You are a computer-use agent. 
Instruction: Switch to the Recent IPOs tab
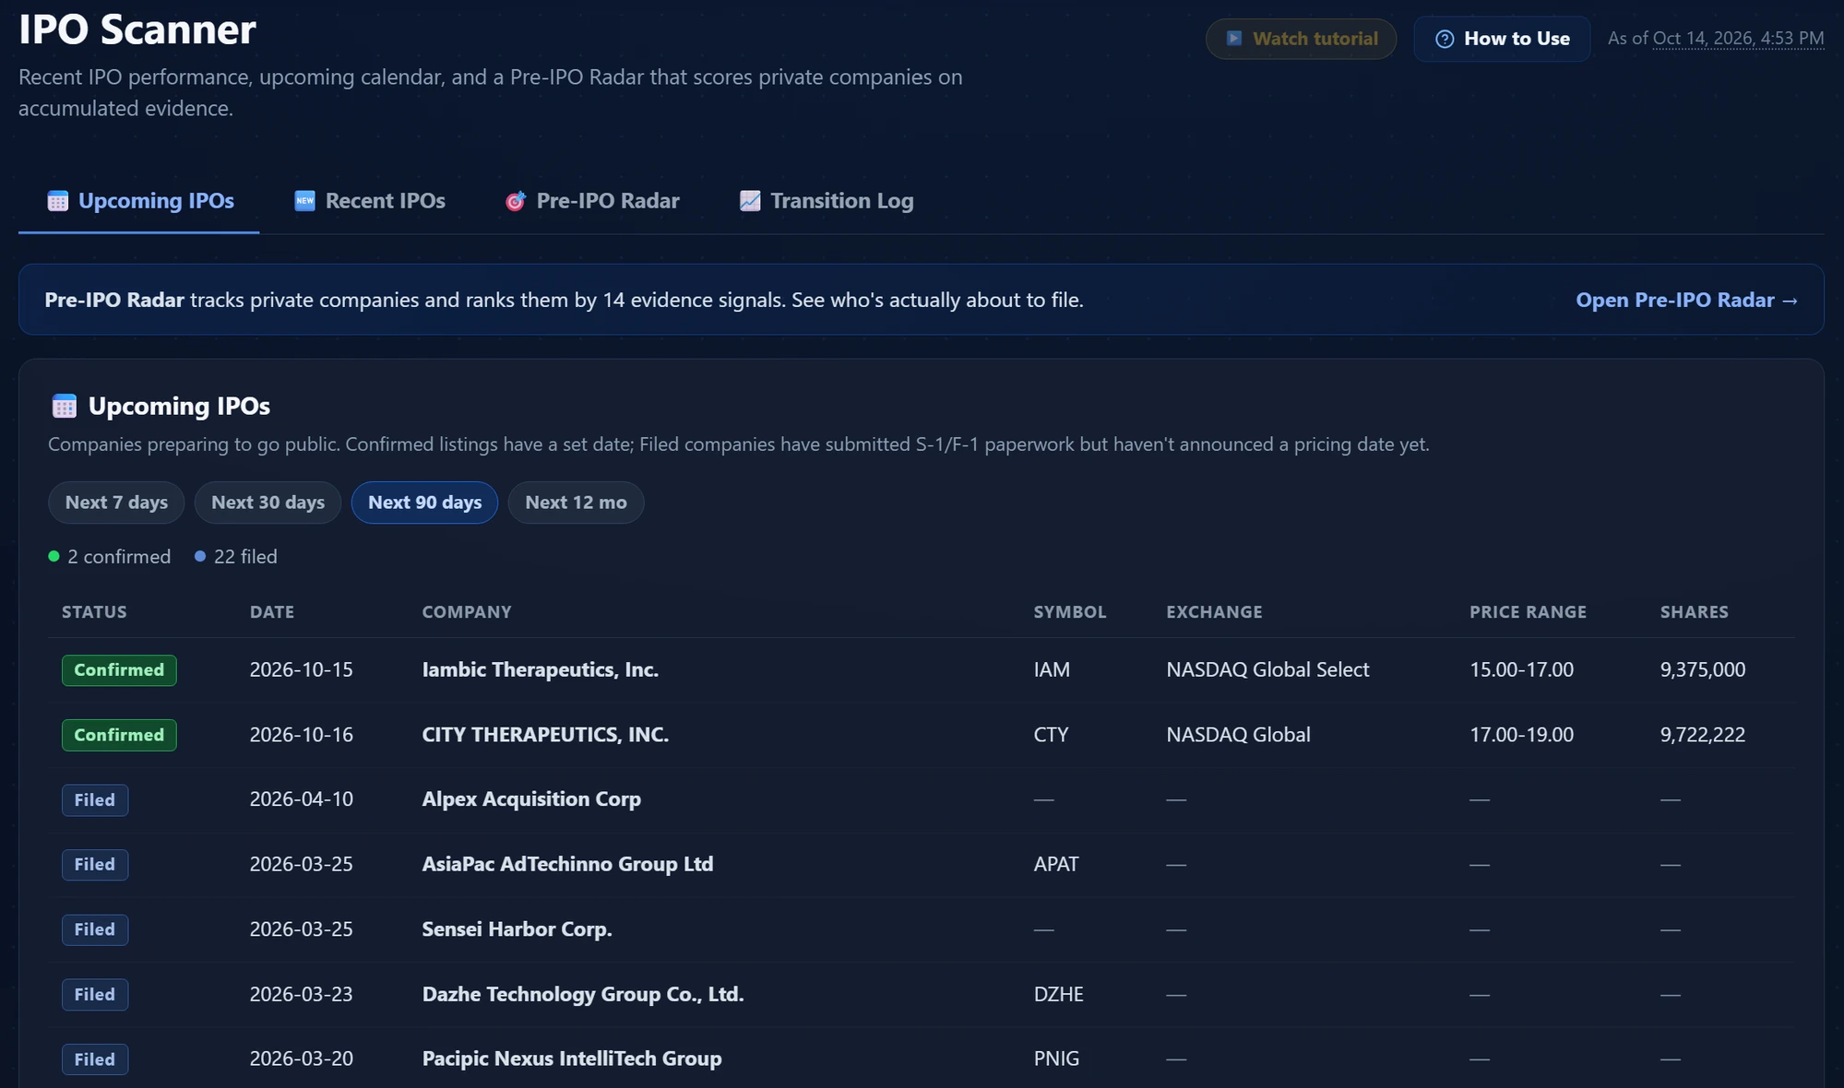(x=370, y=201)
